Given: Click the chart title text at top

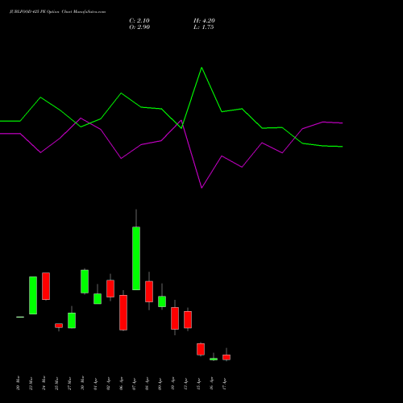Looking at the screenshot, I should [x=57, y=11].
